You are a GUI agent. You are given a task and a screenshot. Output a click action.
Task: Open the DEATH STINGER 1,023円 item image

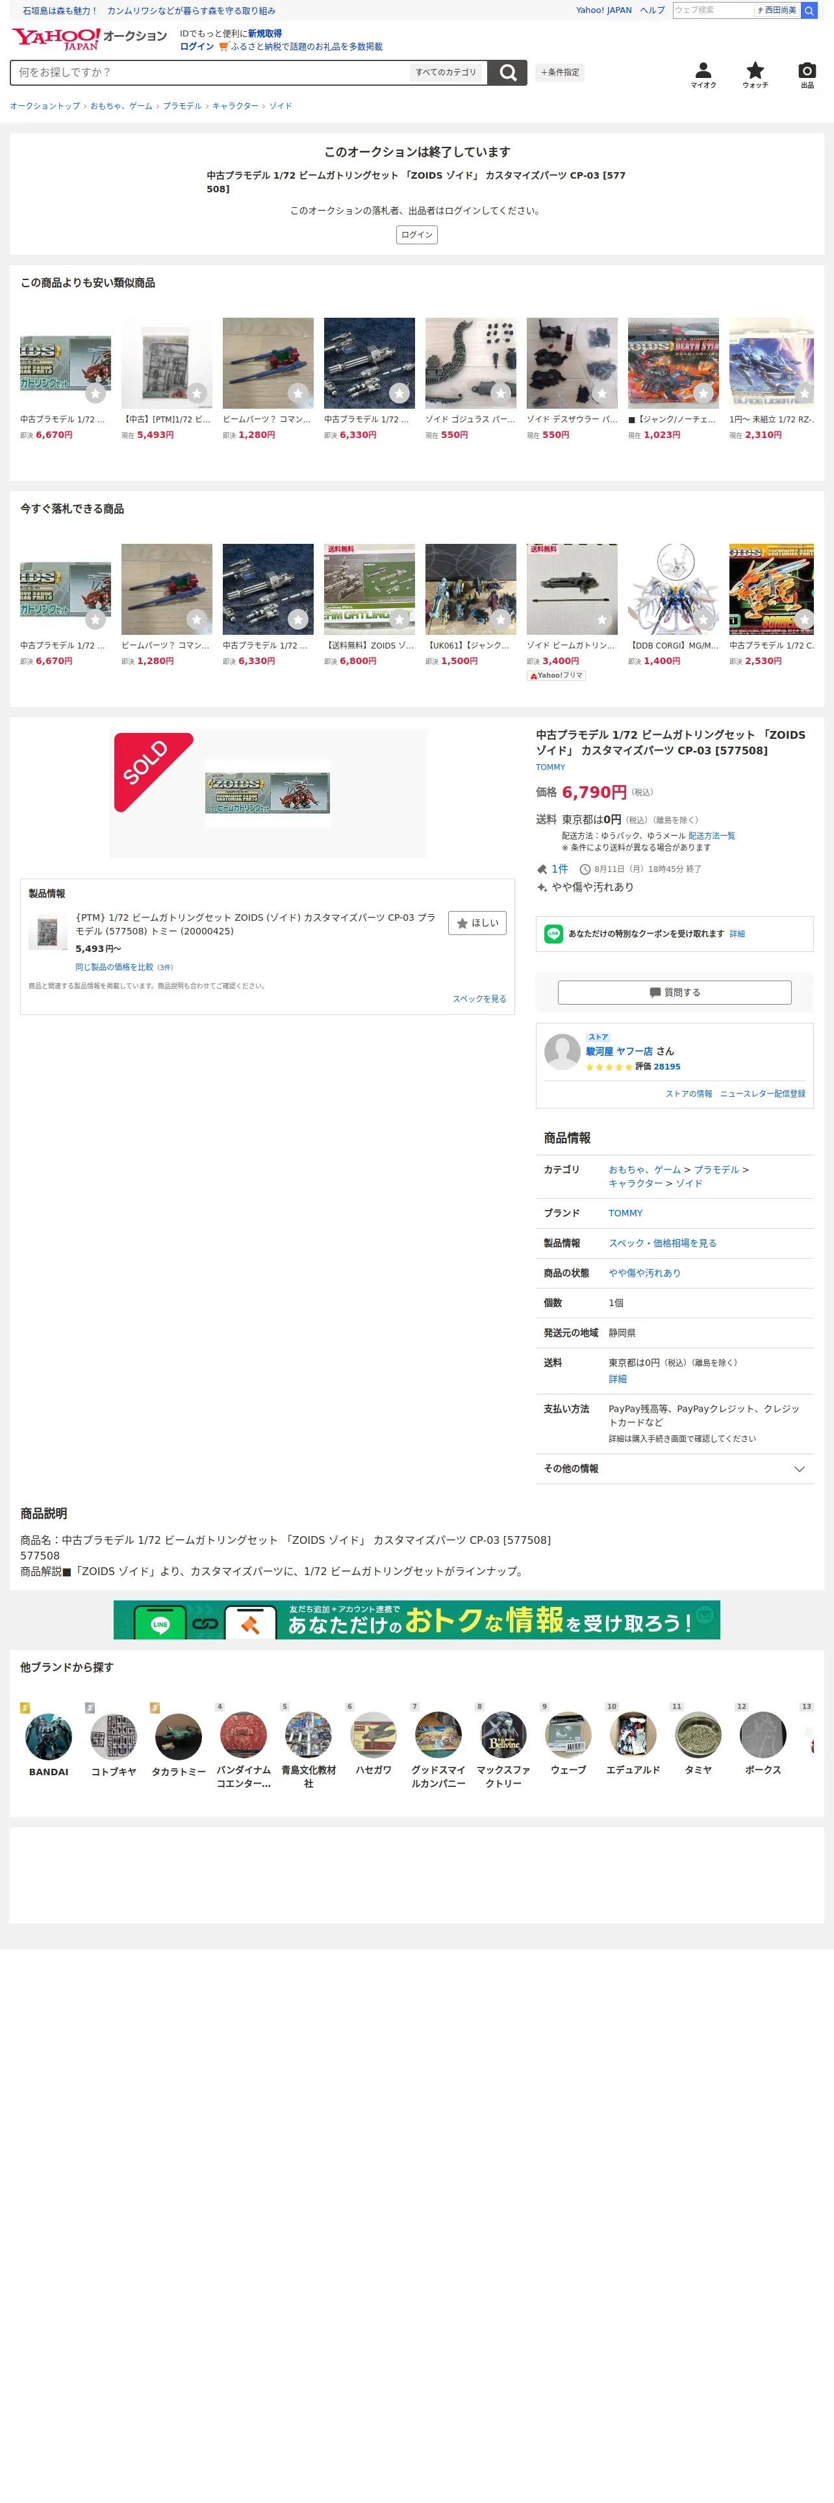[673, 363]
